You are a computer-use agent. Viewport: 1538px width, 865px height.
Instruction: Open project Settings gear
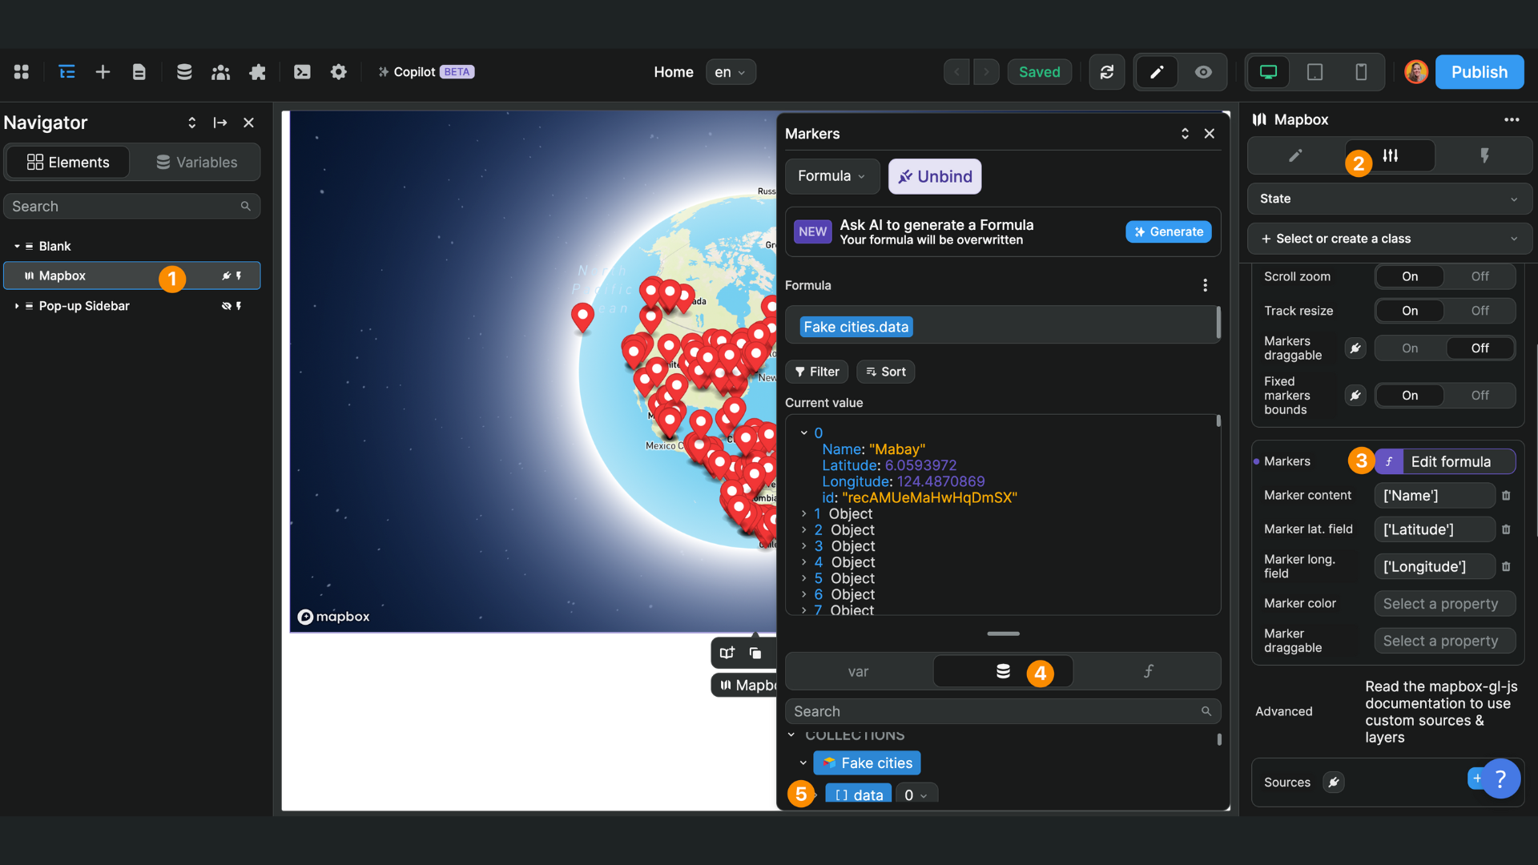[x=339, y=71]
